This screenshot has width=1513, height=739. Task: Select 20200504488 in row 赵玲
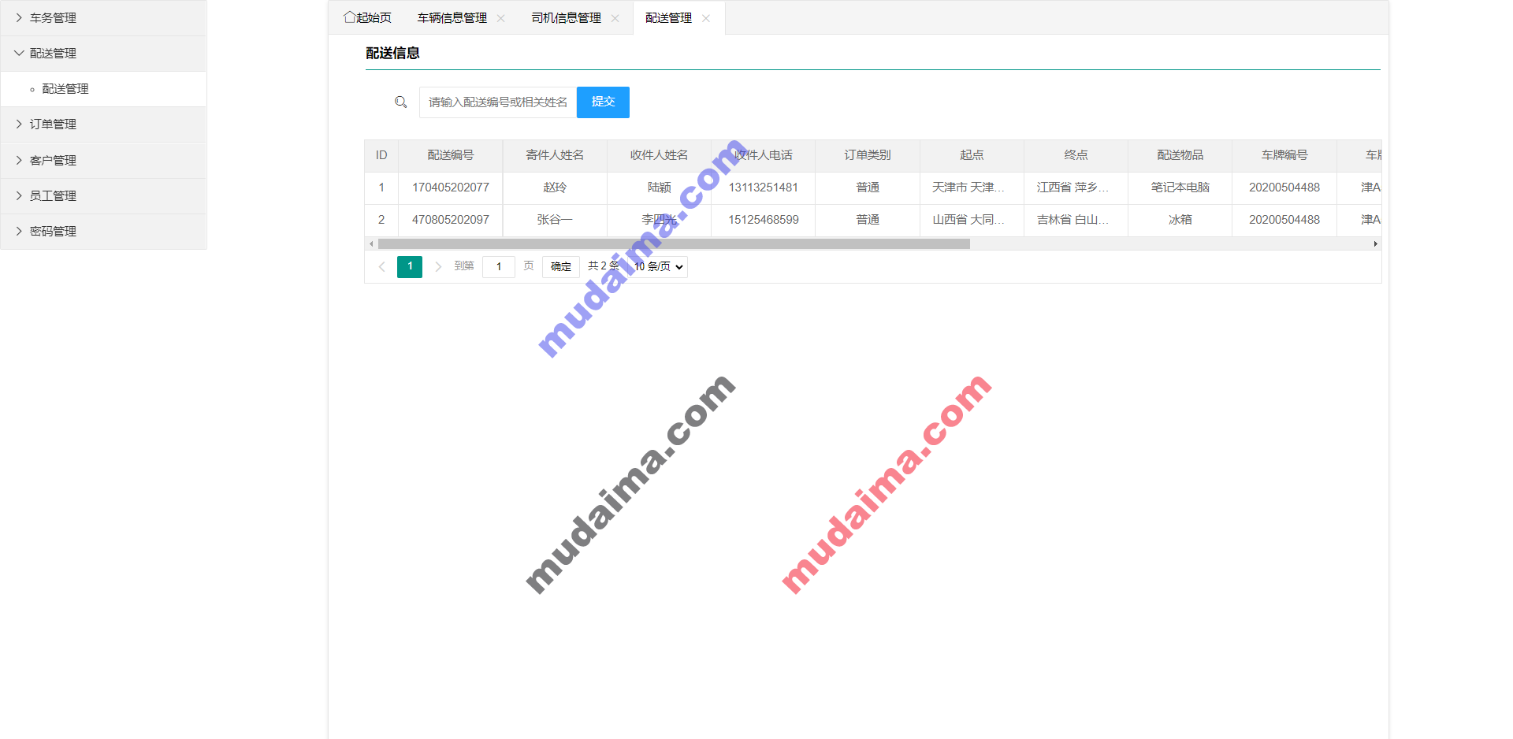(1284, 188)
